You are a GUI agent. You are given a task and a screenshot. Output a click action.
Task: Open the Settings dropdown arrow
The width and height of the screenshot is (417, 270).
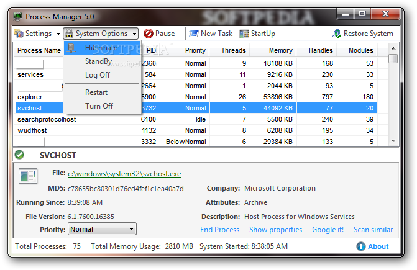point(58,34)
